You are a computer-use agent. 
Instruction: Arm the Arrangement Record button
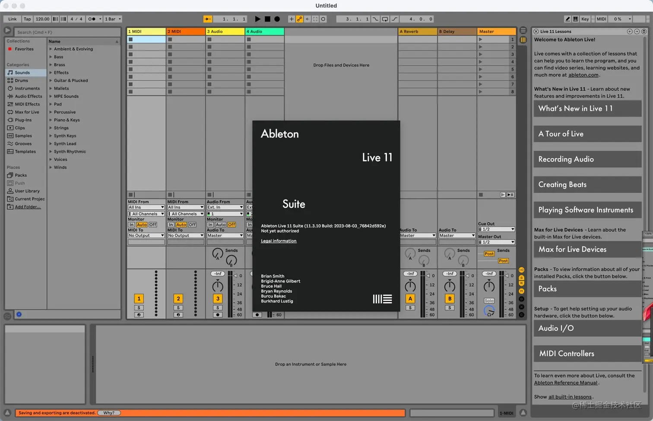click(277, 19)
